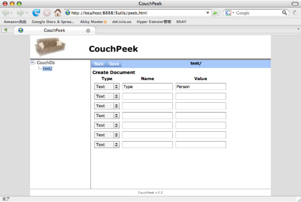This screenshot has height=202, width=301.
Task: Click the browser forward arrow icon
Action: coord(20,13)
